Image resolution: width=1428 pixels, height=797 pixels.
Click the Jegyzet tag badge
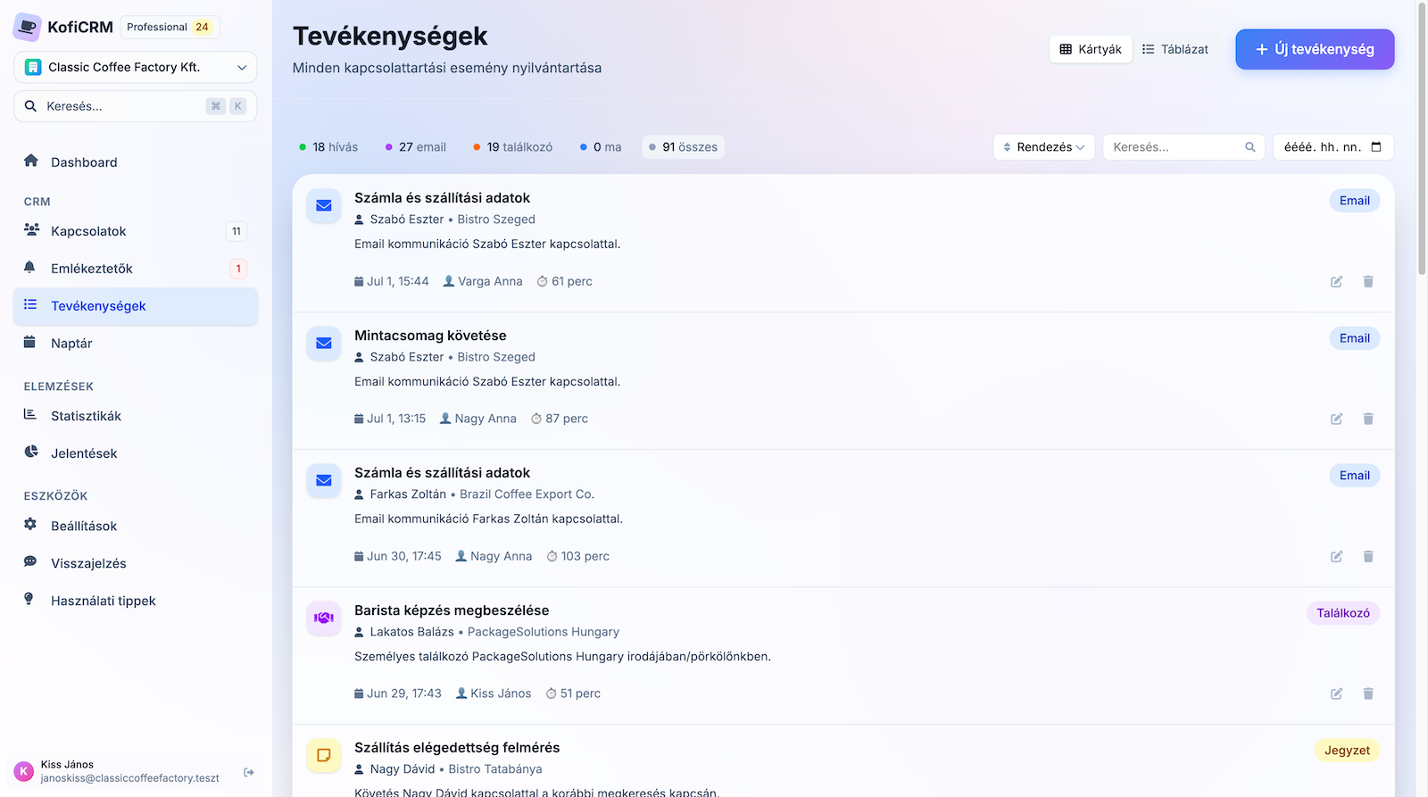click(1347, 751)
